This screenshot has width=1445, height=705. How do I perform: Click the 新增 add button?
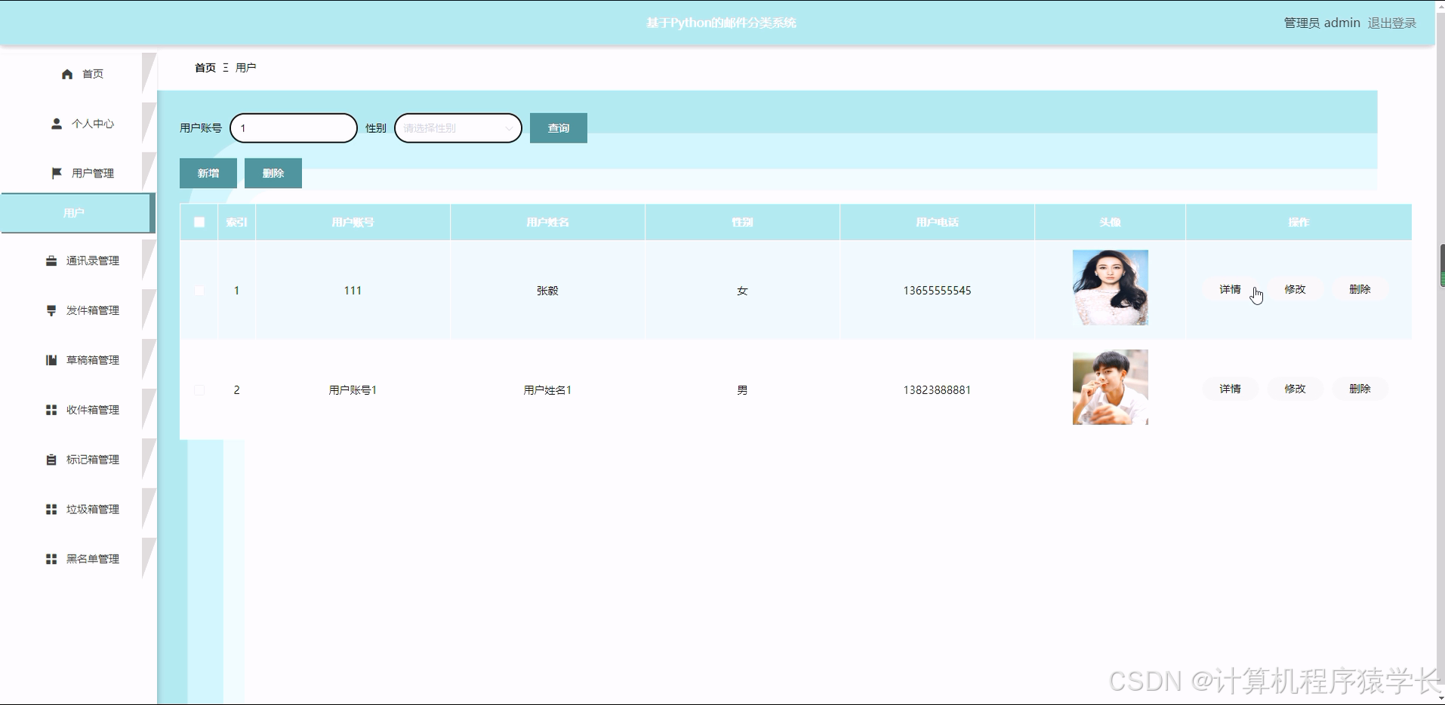click(208, 174)
